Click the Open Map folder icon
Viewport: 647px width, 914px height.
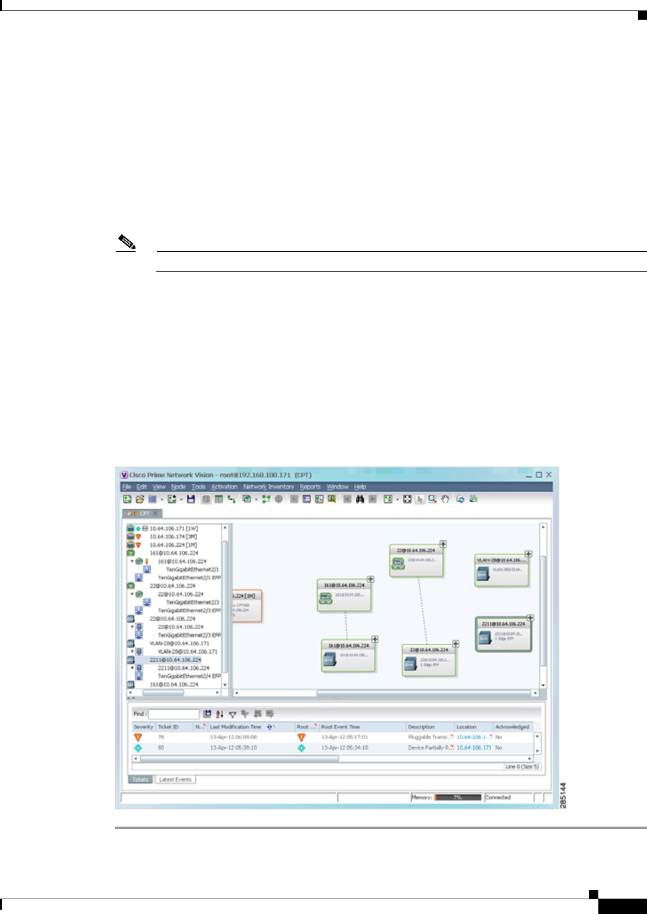tap(140, 499)
